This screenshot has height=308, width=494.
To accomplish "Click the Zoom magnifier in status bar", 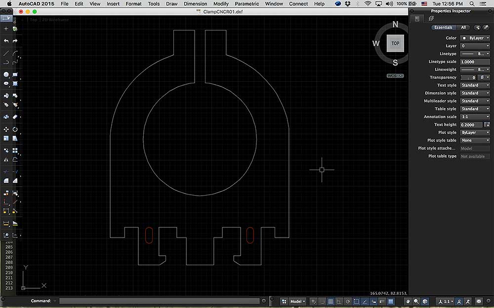I will [x=416, y=302].
